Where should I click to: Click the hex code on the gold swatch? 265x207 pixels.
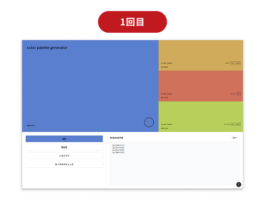click(164, 67)
